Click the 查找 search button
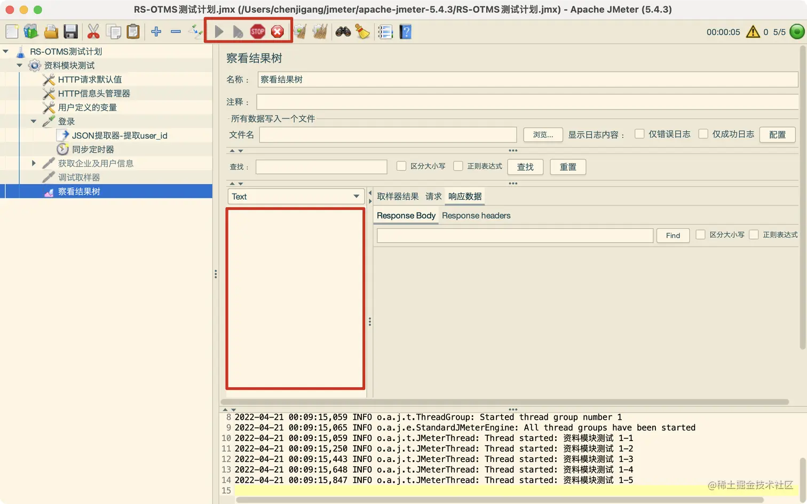This screenshot has height=504, width=807. (525, 167)
